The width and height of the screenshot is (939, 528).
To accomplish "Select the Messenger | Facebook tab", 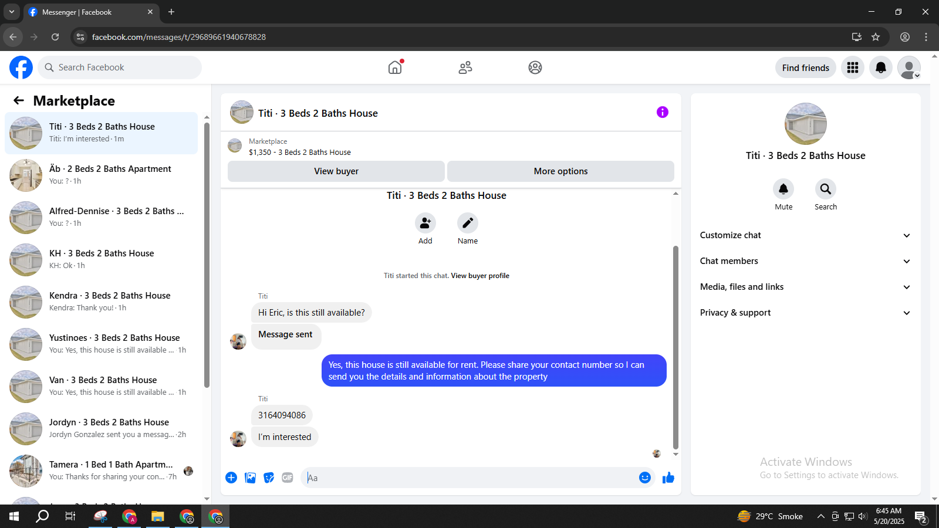I will (91, 12).
